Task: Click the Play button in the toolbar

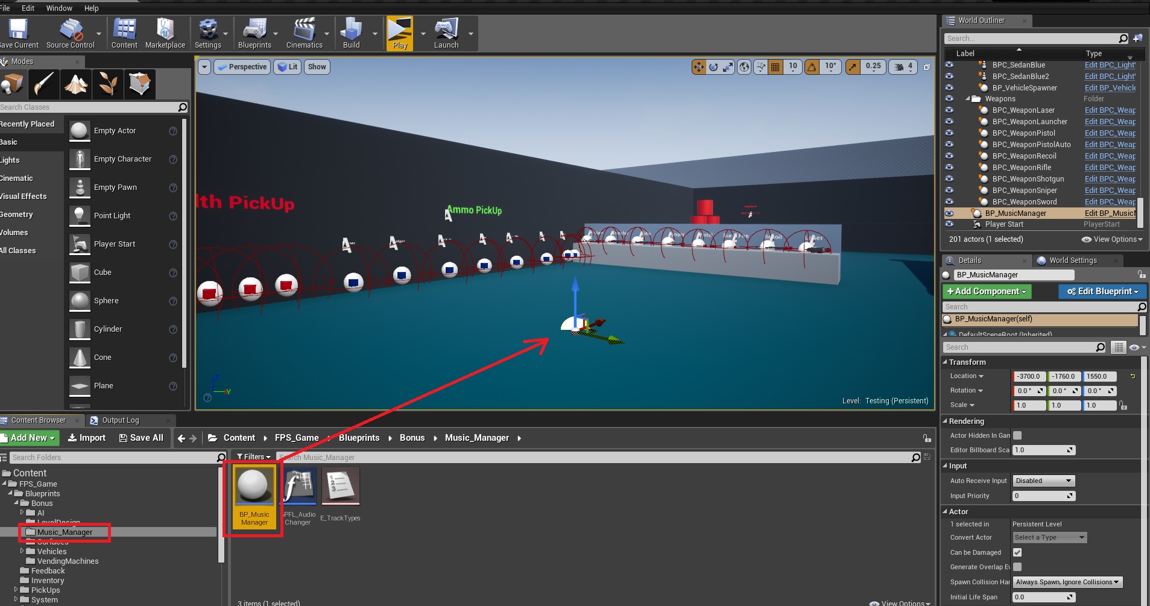Action: [399, 33]
